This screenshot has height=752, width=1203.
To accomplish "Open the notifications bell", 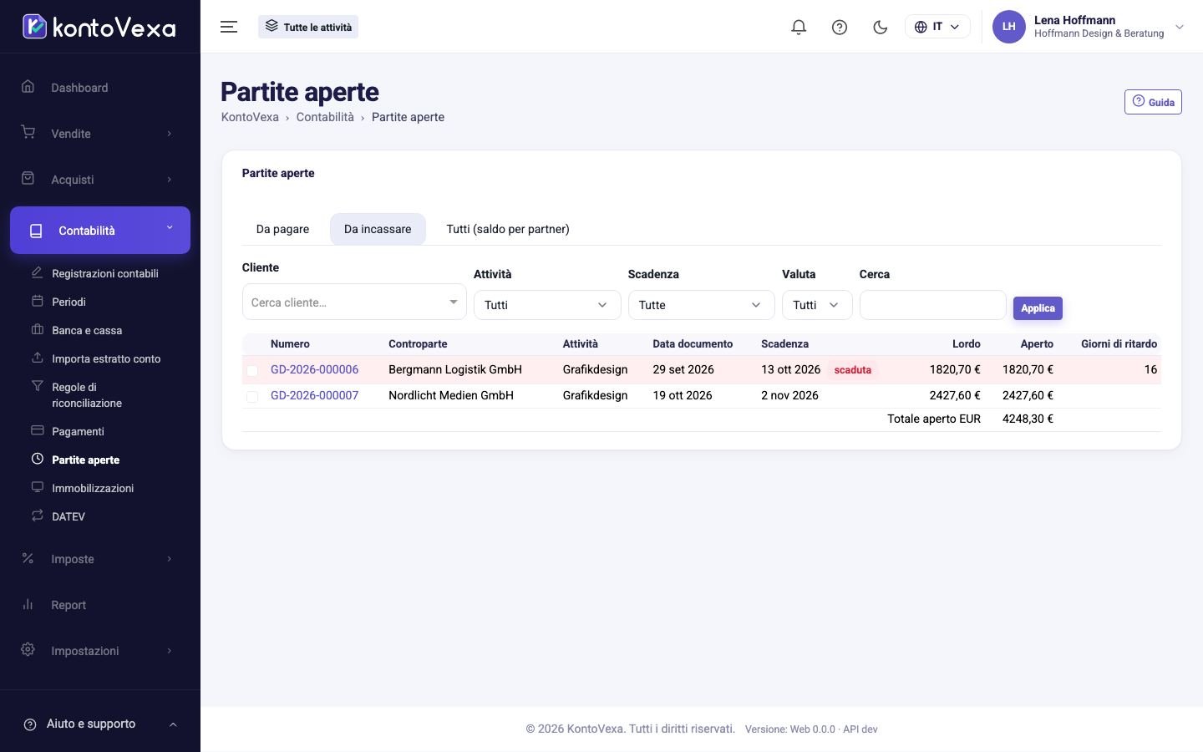I will [799, 27].
